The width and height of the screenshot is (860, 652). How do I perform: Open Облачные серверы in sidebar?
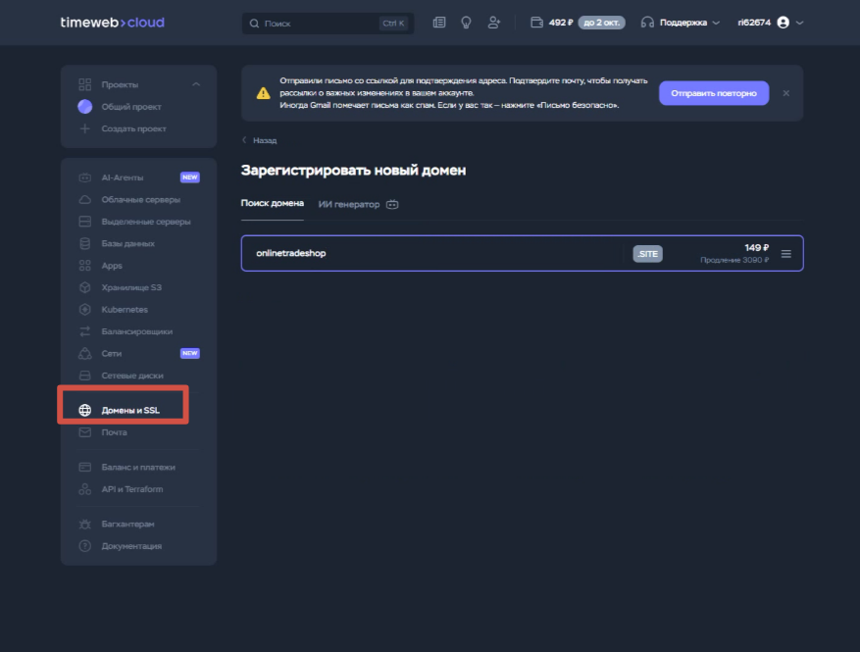tap(140, 200)
